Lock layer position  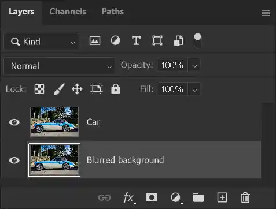(x=77, y=89)
